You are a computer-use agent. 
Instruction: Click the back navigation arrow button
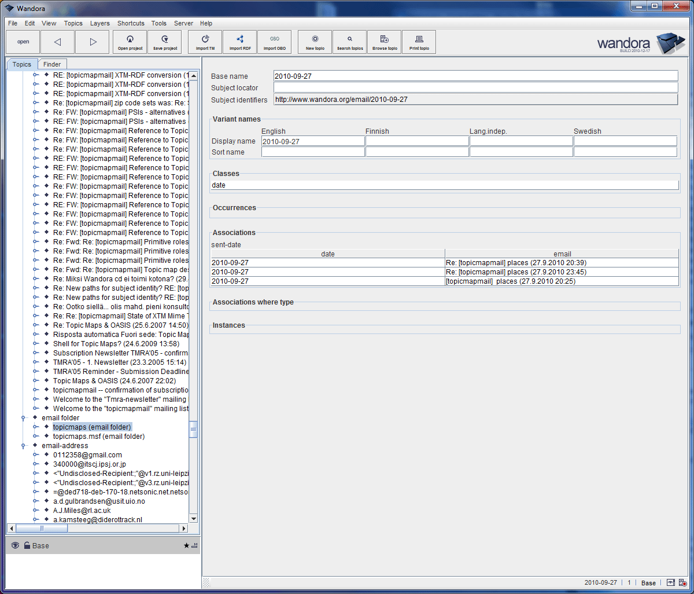[x=57, y=42]
